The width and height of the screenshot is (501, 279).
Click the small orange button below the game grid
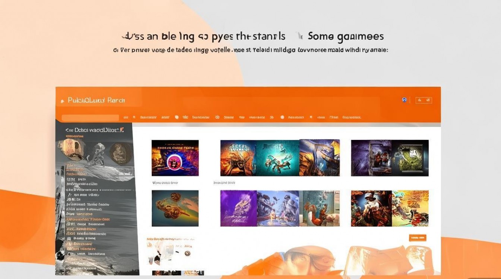(417, 238)
